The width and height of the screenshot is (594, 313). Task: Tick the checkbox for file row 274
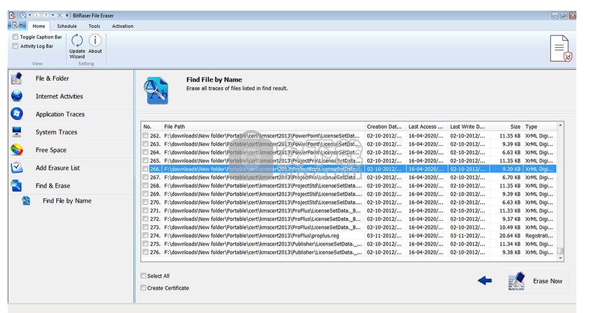click(145, 235)
